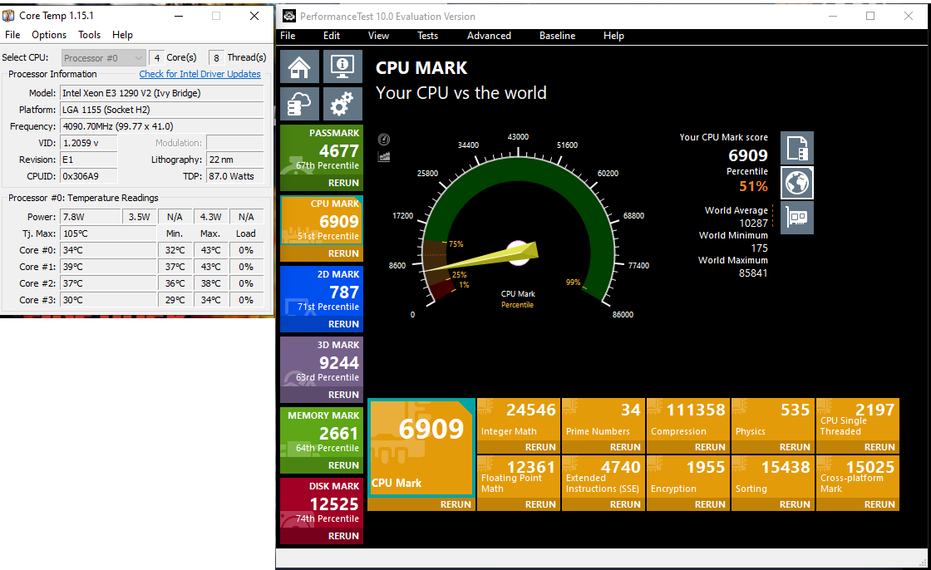Open the Select CPU Processor #0 dropdown

103,57
